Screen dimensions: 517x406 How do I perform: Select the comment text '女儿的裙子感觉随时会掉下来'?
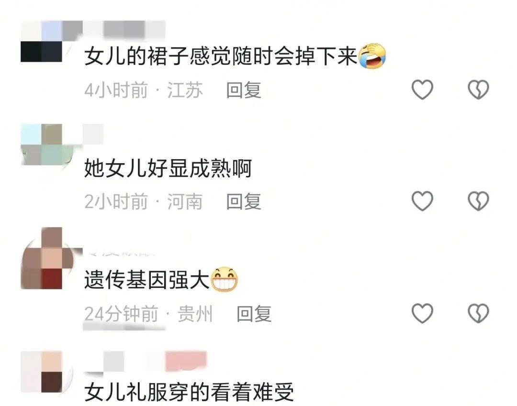point(221,56)
